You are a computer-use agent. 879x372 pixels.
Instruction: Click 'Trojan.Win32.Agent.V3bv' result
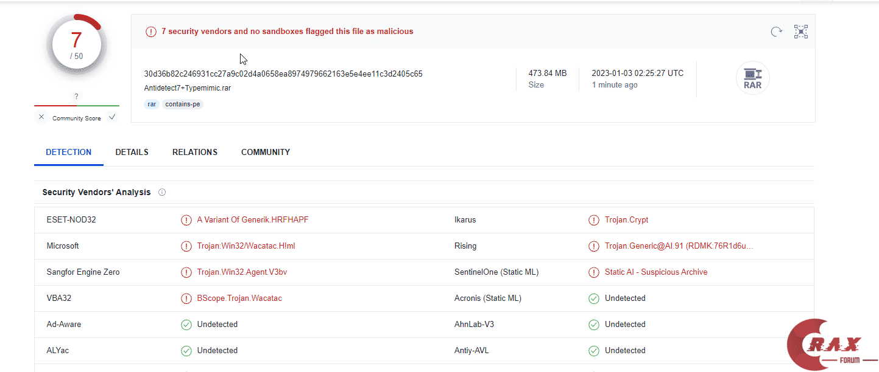[x=242, y=272]
